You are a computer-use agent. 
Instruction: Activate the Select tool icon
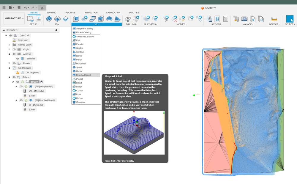point(290,19)
